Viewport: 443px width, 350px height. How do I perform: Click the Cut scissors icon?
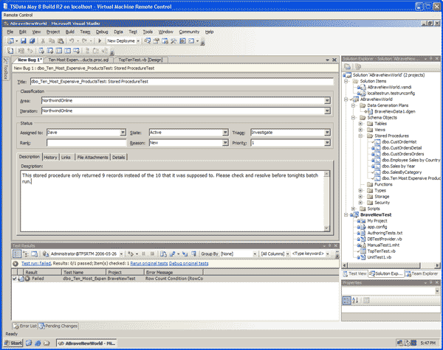click(x=44, y=41)
